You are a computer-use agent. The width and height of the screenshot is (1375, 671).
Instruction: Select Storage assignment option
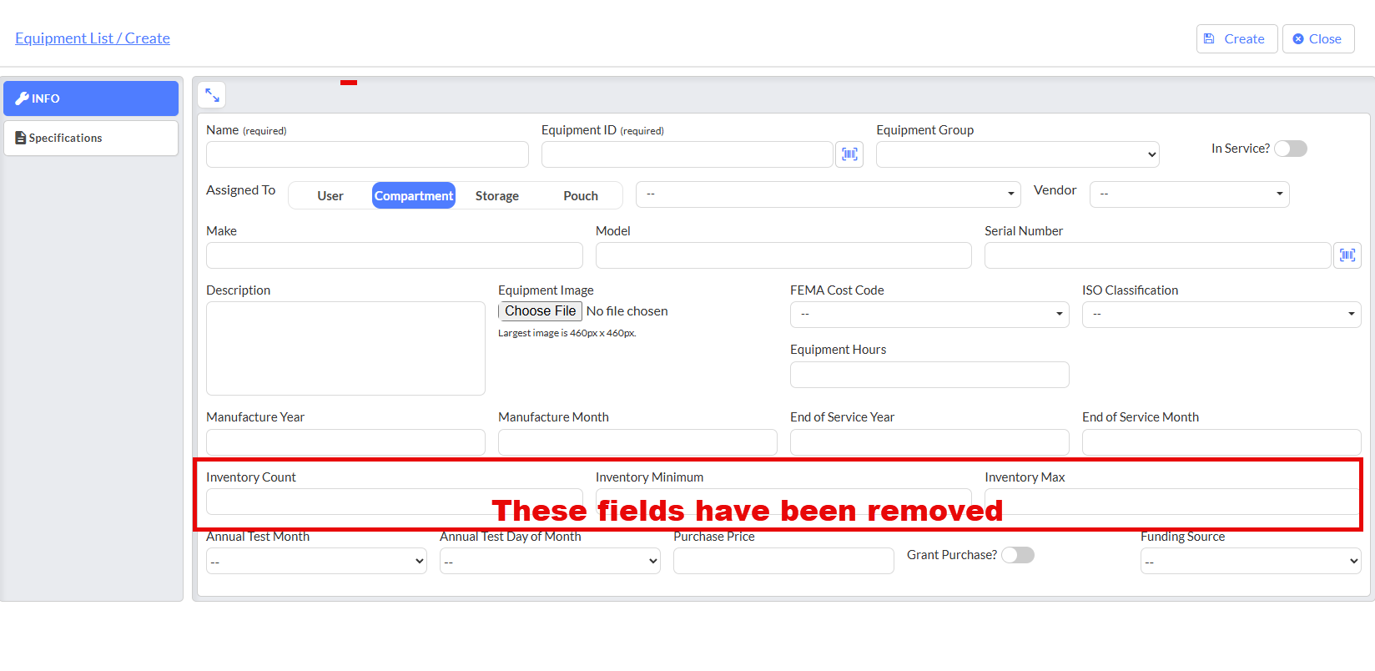point(497,195)
